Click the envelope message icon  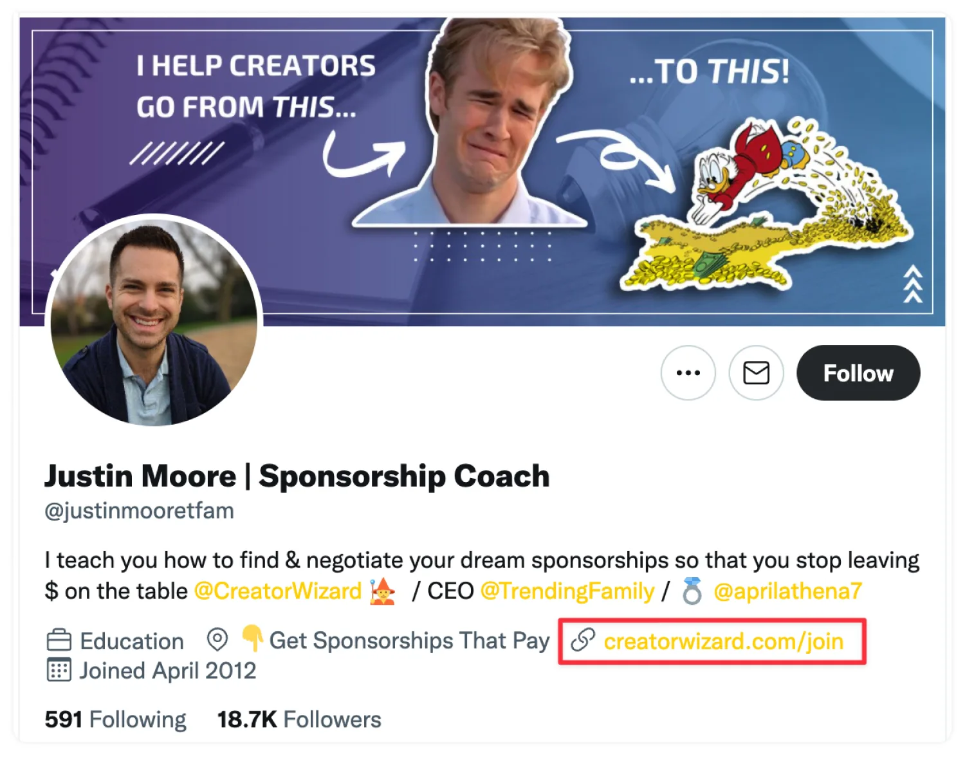coord(756,373)
